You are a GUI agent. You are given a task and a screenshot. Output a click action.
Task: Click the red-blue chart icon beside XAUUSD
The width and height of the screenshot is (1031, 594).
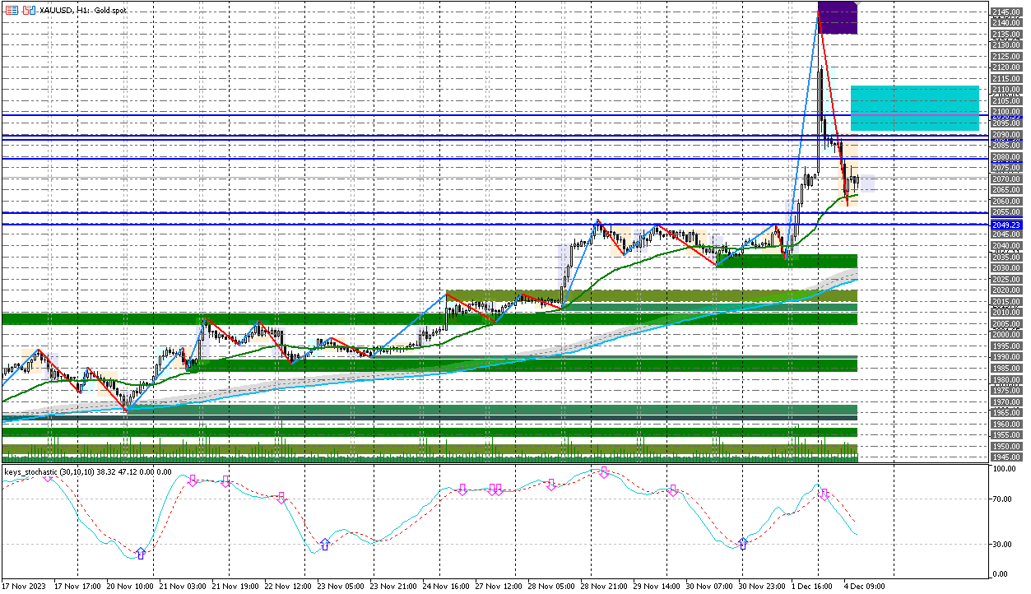coord(29,10)
